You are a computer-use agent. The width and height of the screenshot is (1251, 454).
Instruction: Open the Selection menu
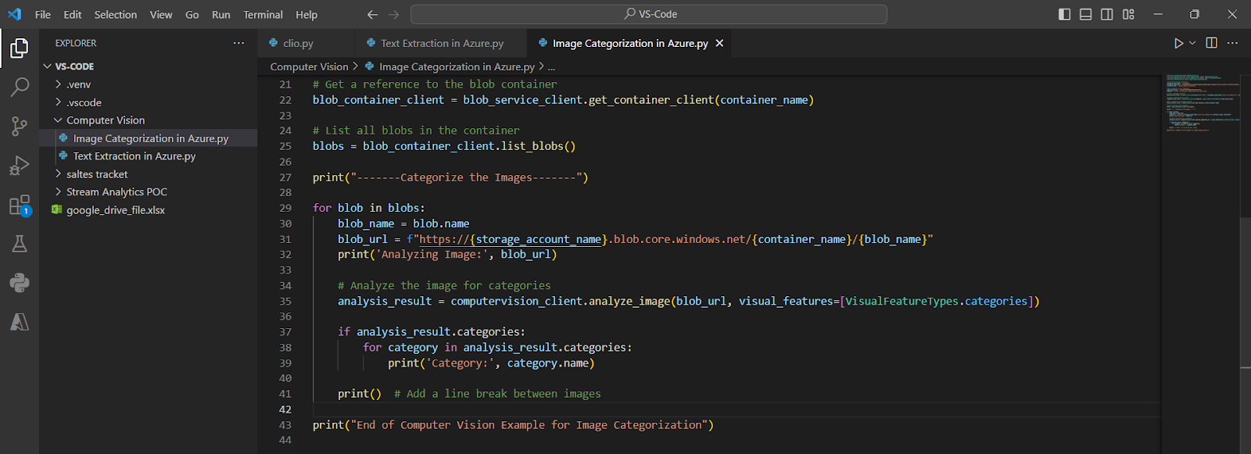click(116, 14)
